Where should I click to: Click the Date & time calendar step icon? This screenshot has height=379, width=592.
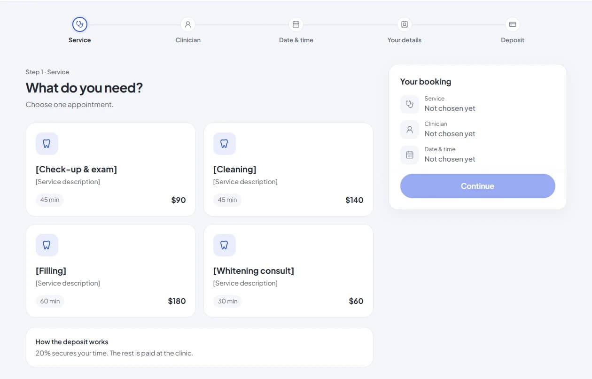tap(296, 24)
